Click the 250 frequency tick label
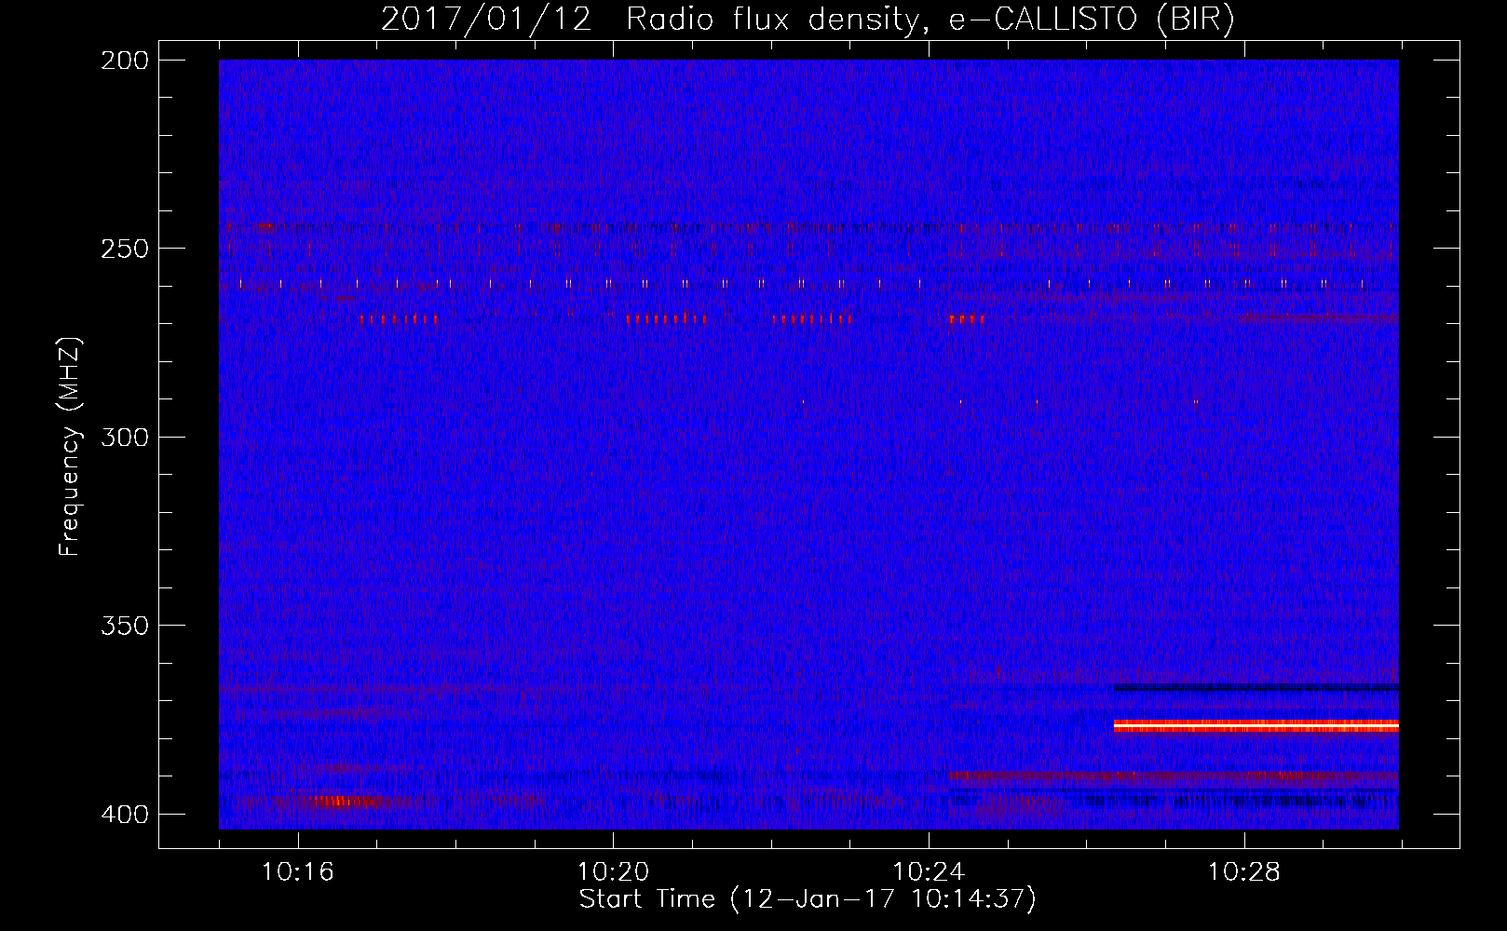The image size is (1507, 931). (x=125, y=249)
